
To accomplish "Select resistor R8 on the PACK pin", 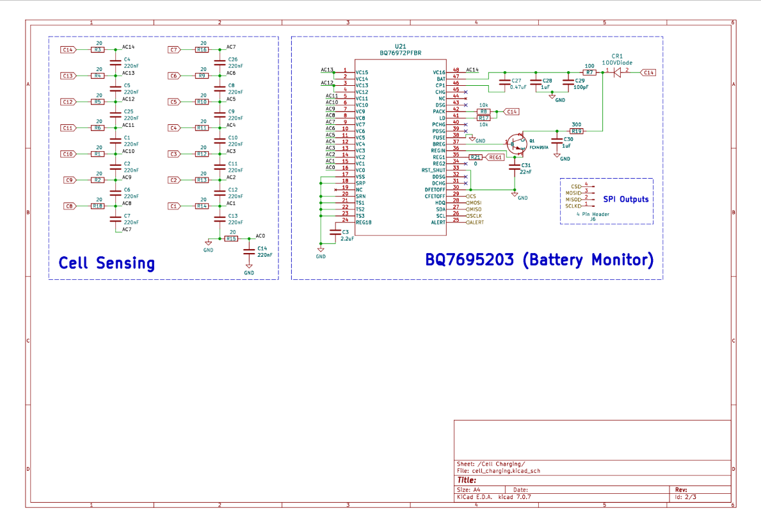I will [x=484, y=111].
